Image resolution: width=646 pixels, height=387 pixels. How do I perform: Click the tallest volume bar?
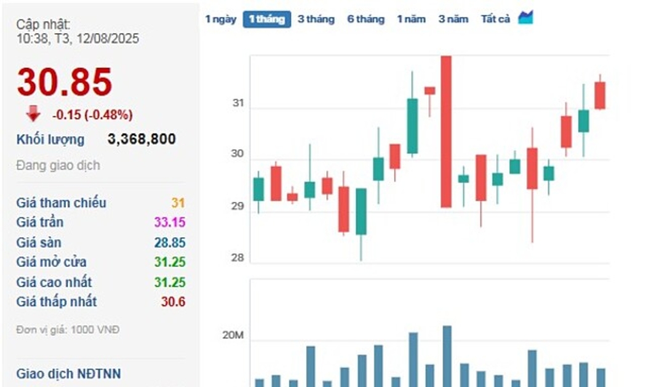[447, 356]
